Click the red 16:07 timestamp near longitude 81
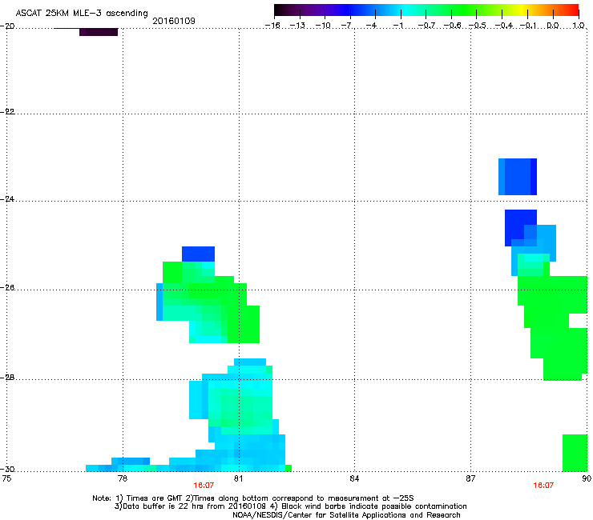 204,486
